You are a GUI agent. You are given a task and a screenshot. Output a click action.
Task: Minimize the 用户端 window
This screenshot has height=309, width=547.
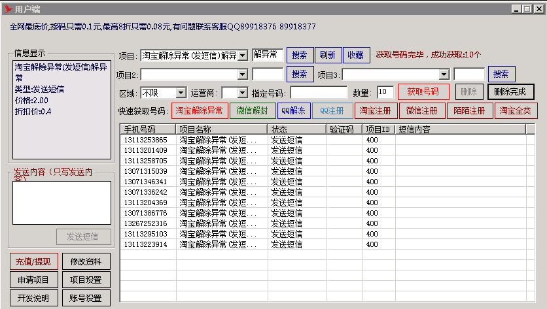[x=516, y=9]
